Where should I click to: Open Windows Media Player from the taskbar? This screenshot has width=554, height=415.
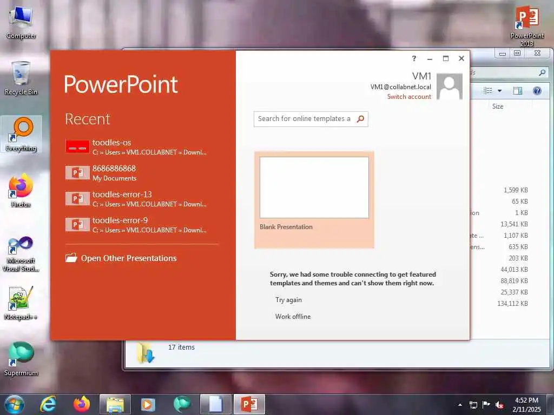click(148, 404)
